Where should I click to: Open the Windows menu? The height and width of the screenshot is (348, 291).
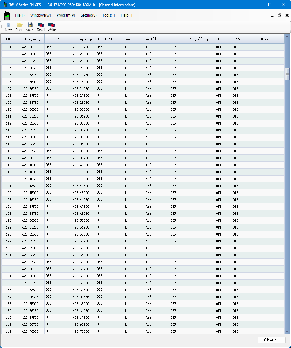click(41, 15)
